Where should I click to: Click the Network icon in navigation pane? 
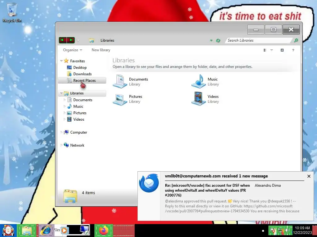coord(66,145)
